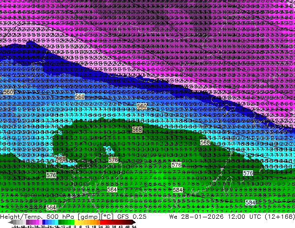This screenshot has width=295, height=228.
Task: Click the 576 contour label nearest the map's right edge
Action: coord(248,173)
